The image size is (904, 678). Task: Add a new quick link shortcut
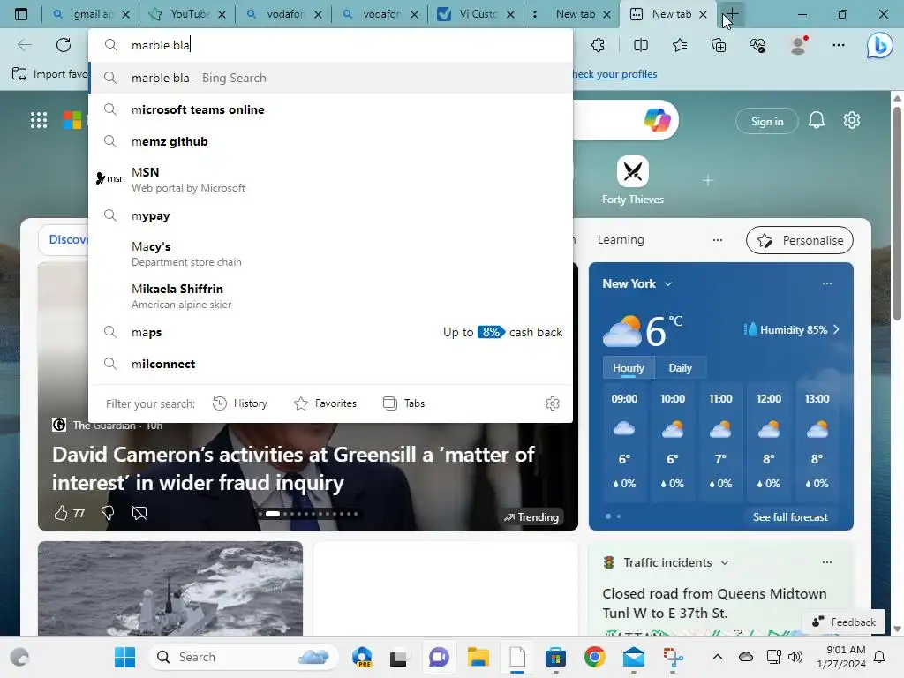[x=708, y=180]
